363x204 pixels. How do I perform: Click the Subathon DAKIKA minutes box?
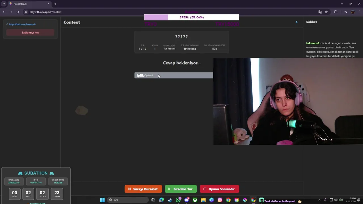point(42,194)
